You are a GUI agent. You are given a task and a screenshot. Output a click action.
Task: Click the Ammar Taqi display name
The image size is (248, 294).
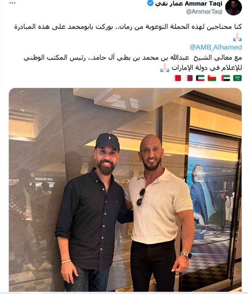(189, 3)
